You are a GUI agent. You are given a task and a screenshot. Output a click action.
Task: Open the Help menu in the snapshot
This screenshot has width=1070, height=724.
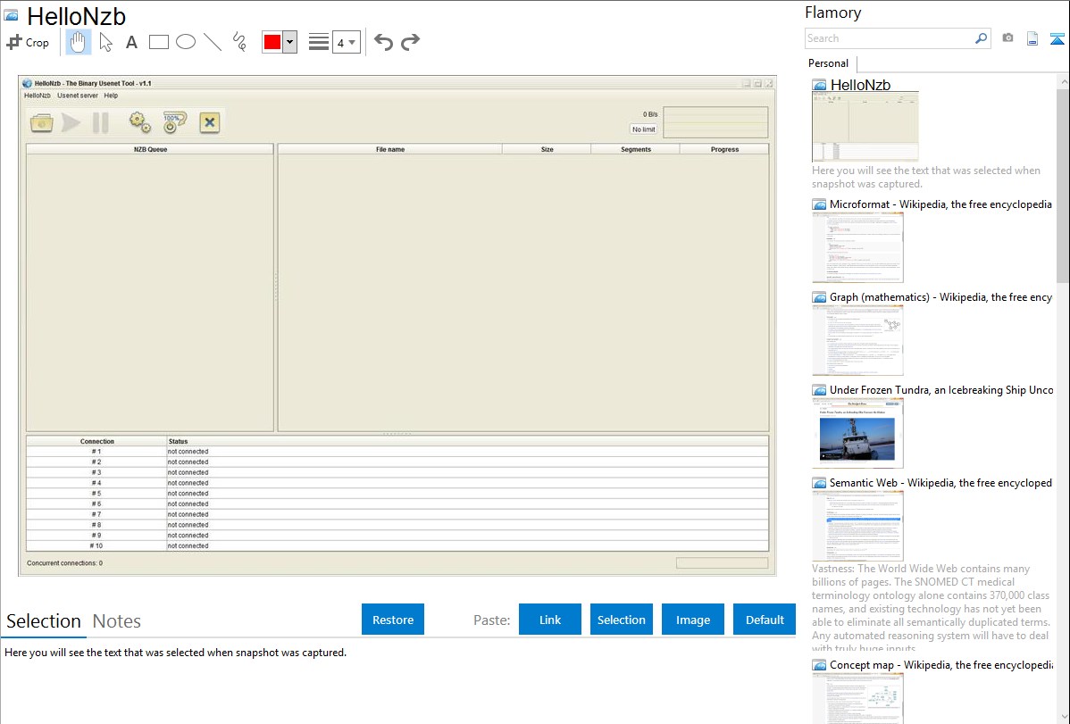[x=112, y=96]
